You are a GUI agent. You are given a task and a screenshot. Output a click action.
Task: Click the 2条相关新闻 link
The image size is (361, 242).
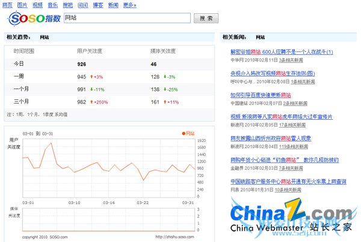295,104
